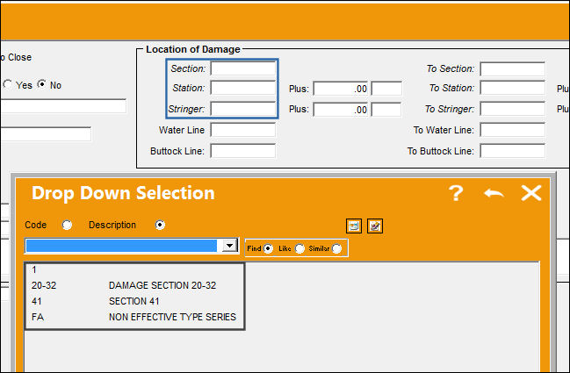Click the 41 code cell

(x=36, y=301)
